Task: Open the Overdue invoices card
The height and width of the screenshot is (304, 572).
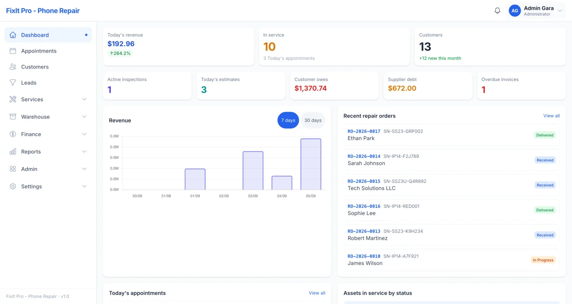Action: 522,86
